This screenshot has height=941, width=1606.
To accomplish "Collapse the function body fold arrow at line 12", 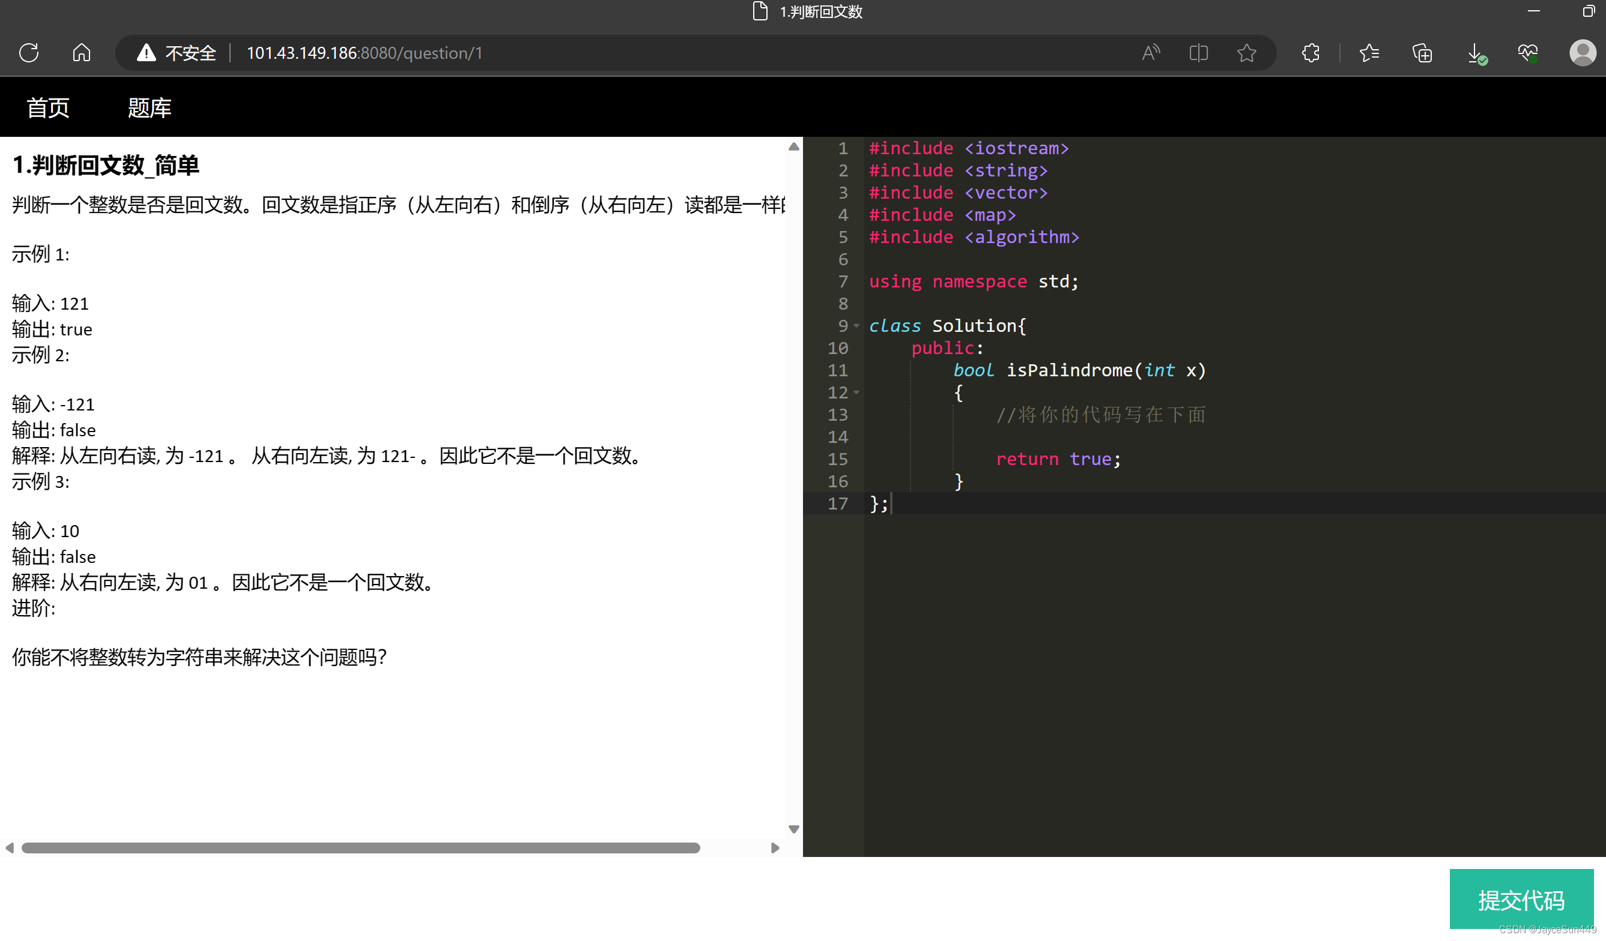I will [x=856, y=393].
